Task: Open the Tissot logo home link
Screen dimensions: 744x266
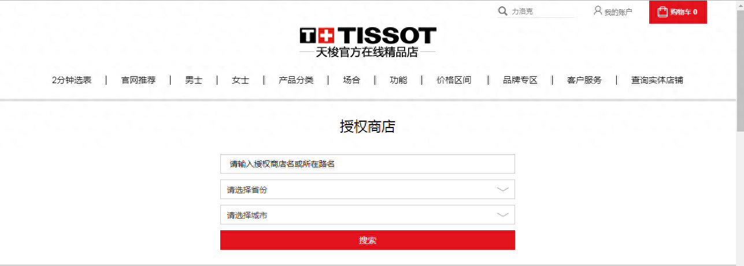Action: click(x=368, y=35)
